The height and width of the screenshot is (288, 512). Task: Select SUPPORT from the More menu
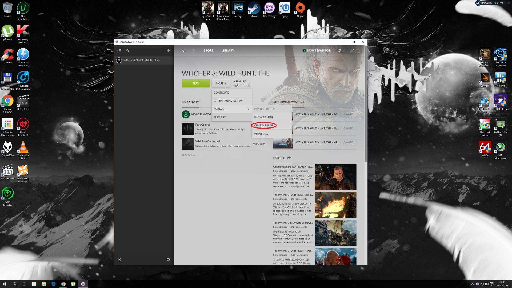(x=232, y=117)
